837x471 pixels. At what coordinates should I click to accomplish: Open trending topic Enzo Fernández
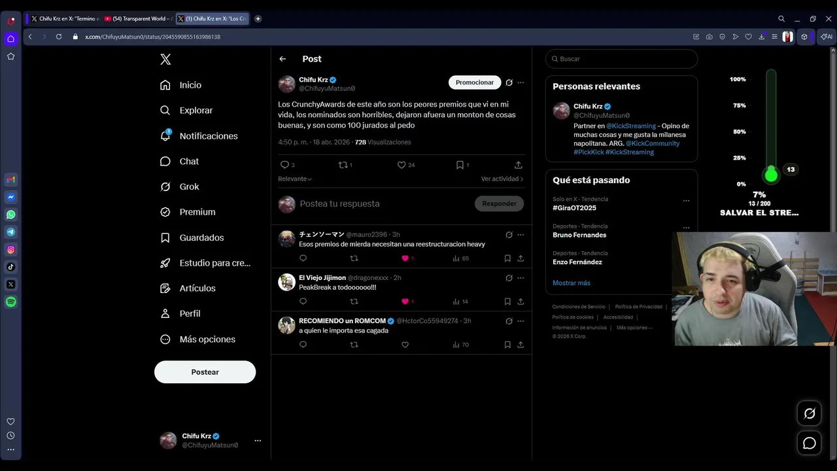coord(577,262)
